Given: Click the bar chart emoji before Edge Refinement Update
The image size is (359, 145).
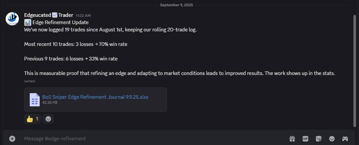Looking at the screenshot, I should [28, 22].
